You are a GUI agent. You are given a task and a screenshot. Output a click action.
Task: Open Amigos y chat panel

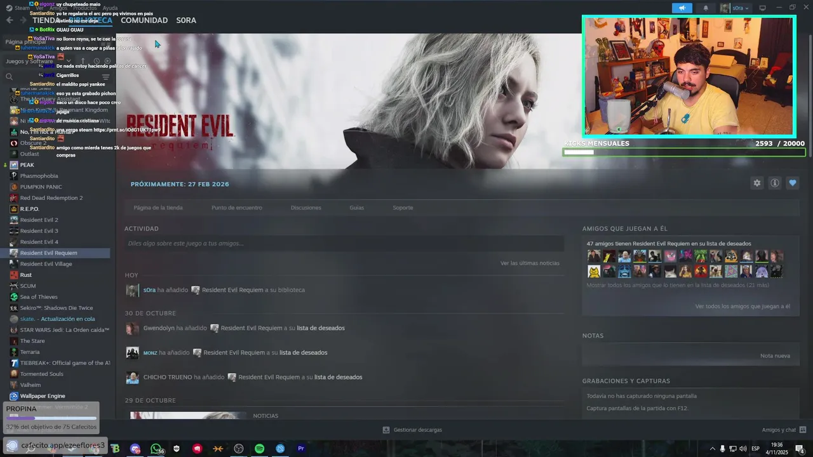pyautogui.click(x=784, y=430)
